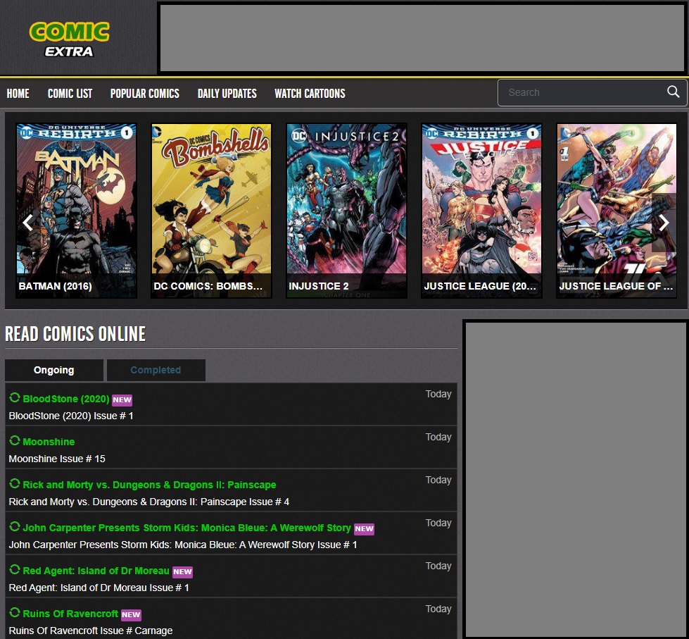The image size is (689, 639).
Task: Read BloodStone (2020) Issue # 1
Action: coord(71,416)
